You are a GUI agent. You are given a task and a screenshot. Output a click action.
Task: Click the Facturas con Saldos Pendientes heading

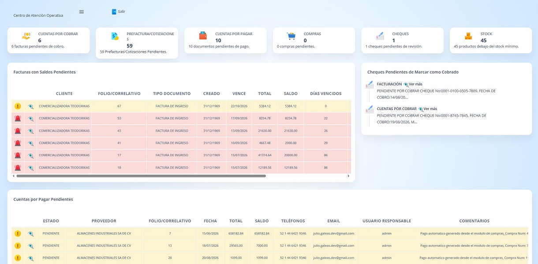point(45,72)
